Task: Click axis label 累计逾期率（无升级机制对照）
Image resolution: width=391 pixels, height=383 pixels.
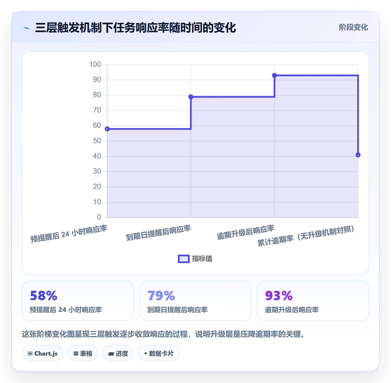Action: click(306, 236)
